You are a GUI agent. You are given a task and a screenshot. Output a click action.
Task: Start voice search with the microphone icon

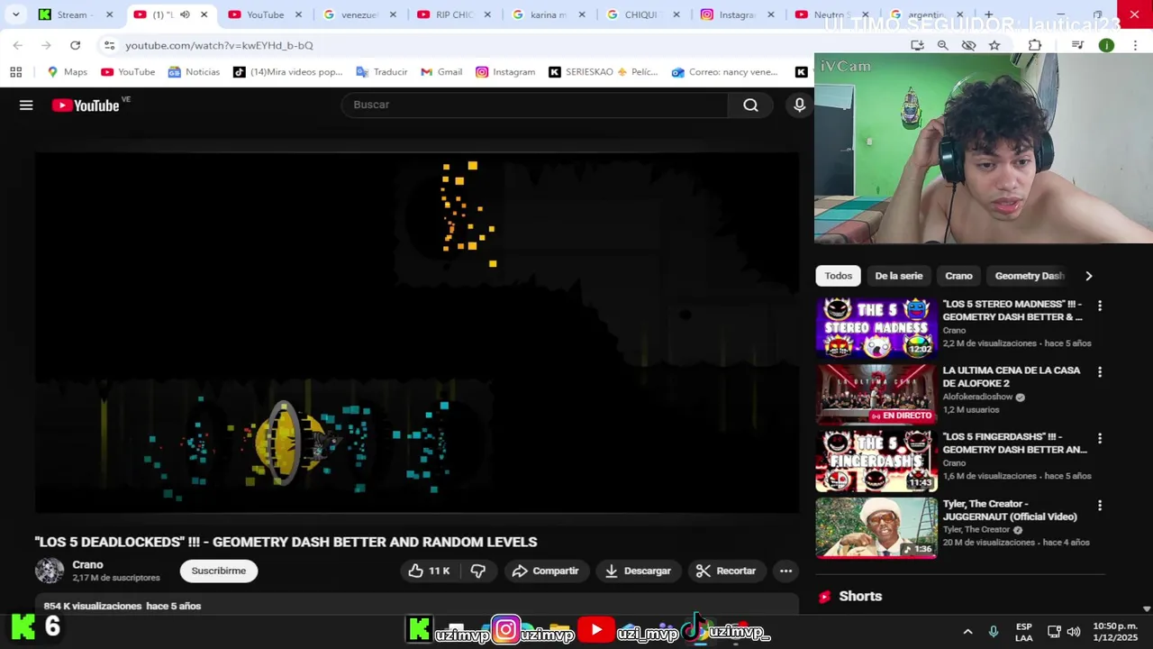coord(799,105)
